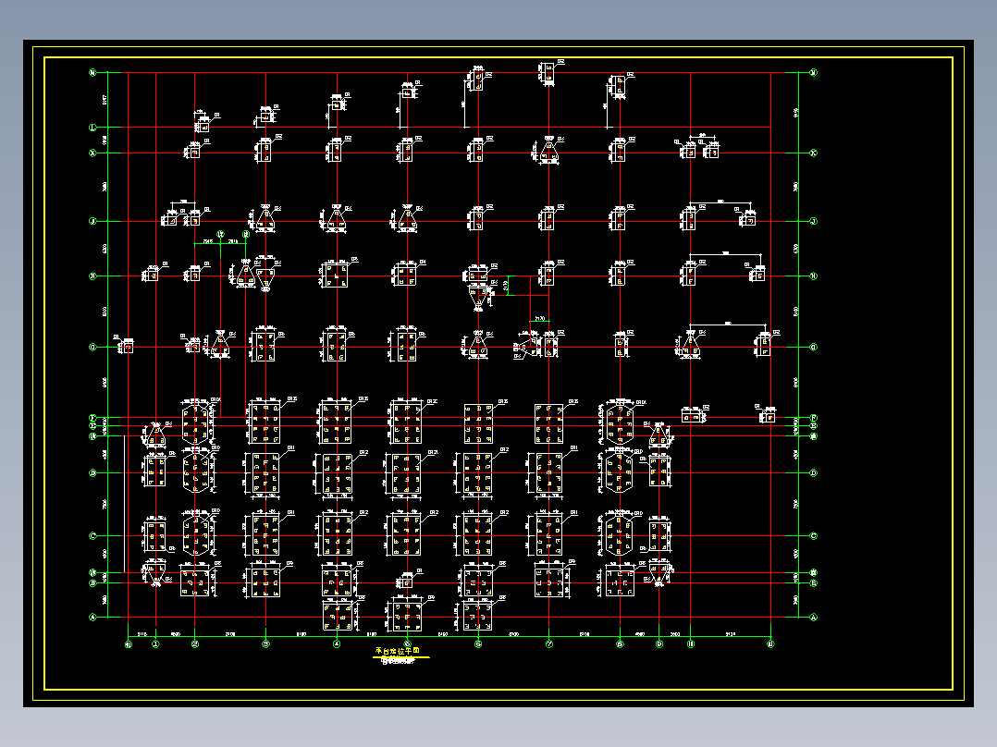Viewport: 997px width, 747px height.
Task: Pick the right-edge axis bubble J
Action: [813, 221]
